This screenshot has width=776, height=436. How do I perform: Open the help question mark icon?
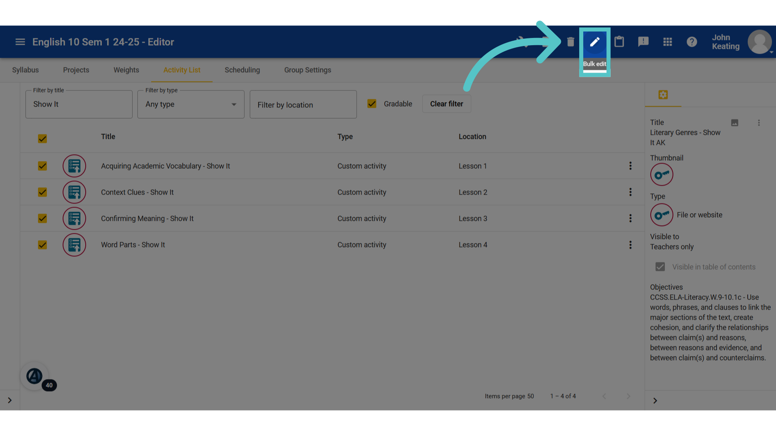(692, 42)
